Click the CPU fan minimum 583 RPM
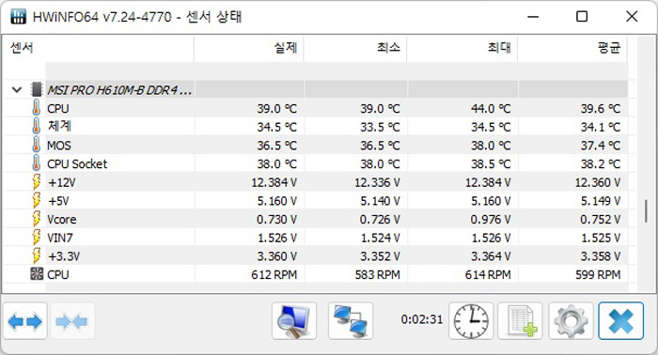The height and width of the screenshot is (355, 658). (378, 274)
